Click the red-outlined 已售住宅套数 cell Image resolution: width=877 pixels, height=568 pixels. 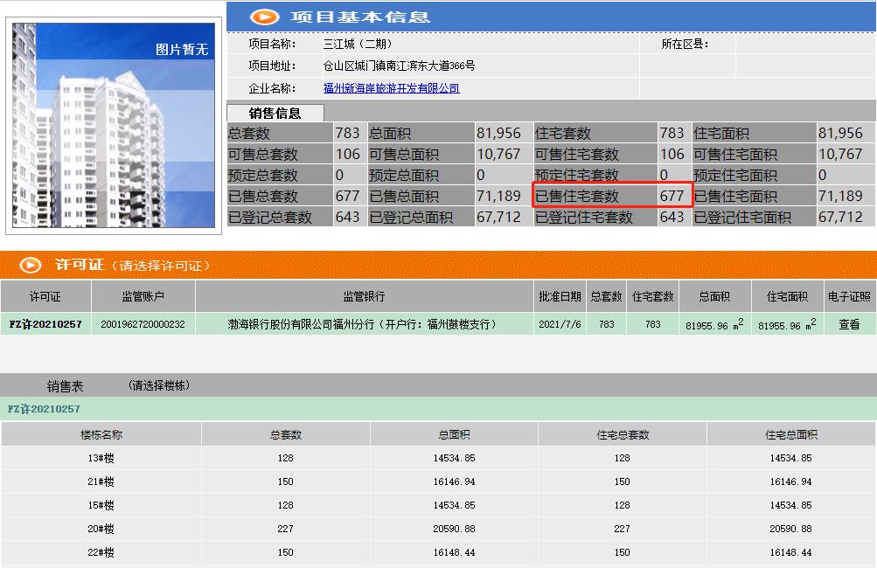pyautogui.click(x=612, y=196)
